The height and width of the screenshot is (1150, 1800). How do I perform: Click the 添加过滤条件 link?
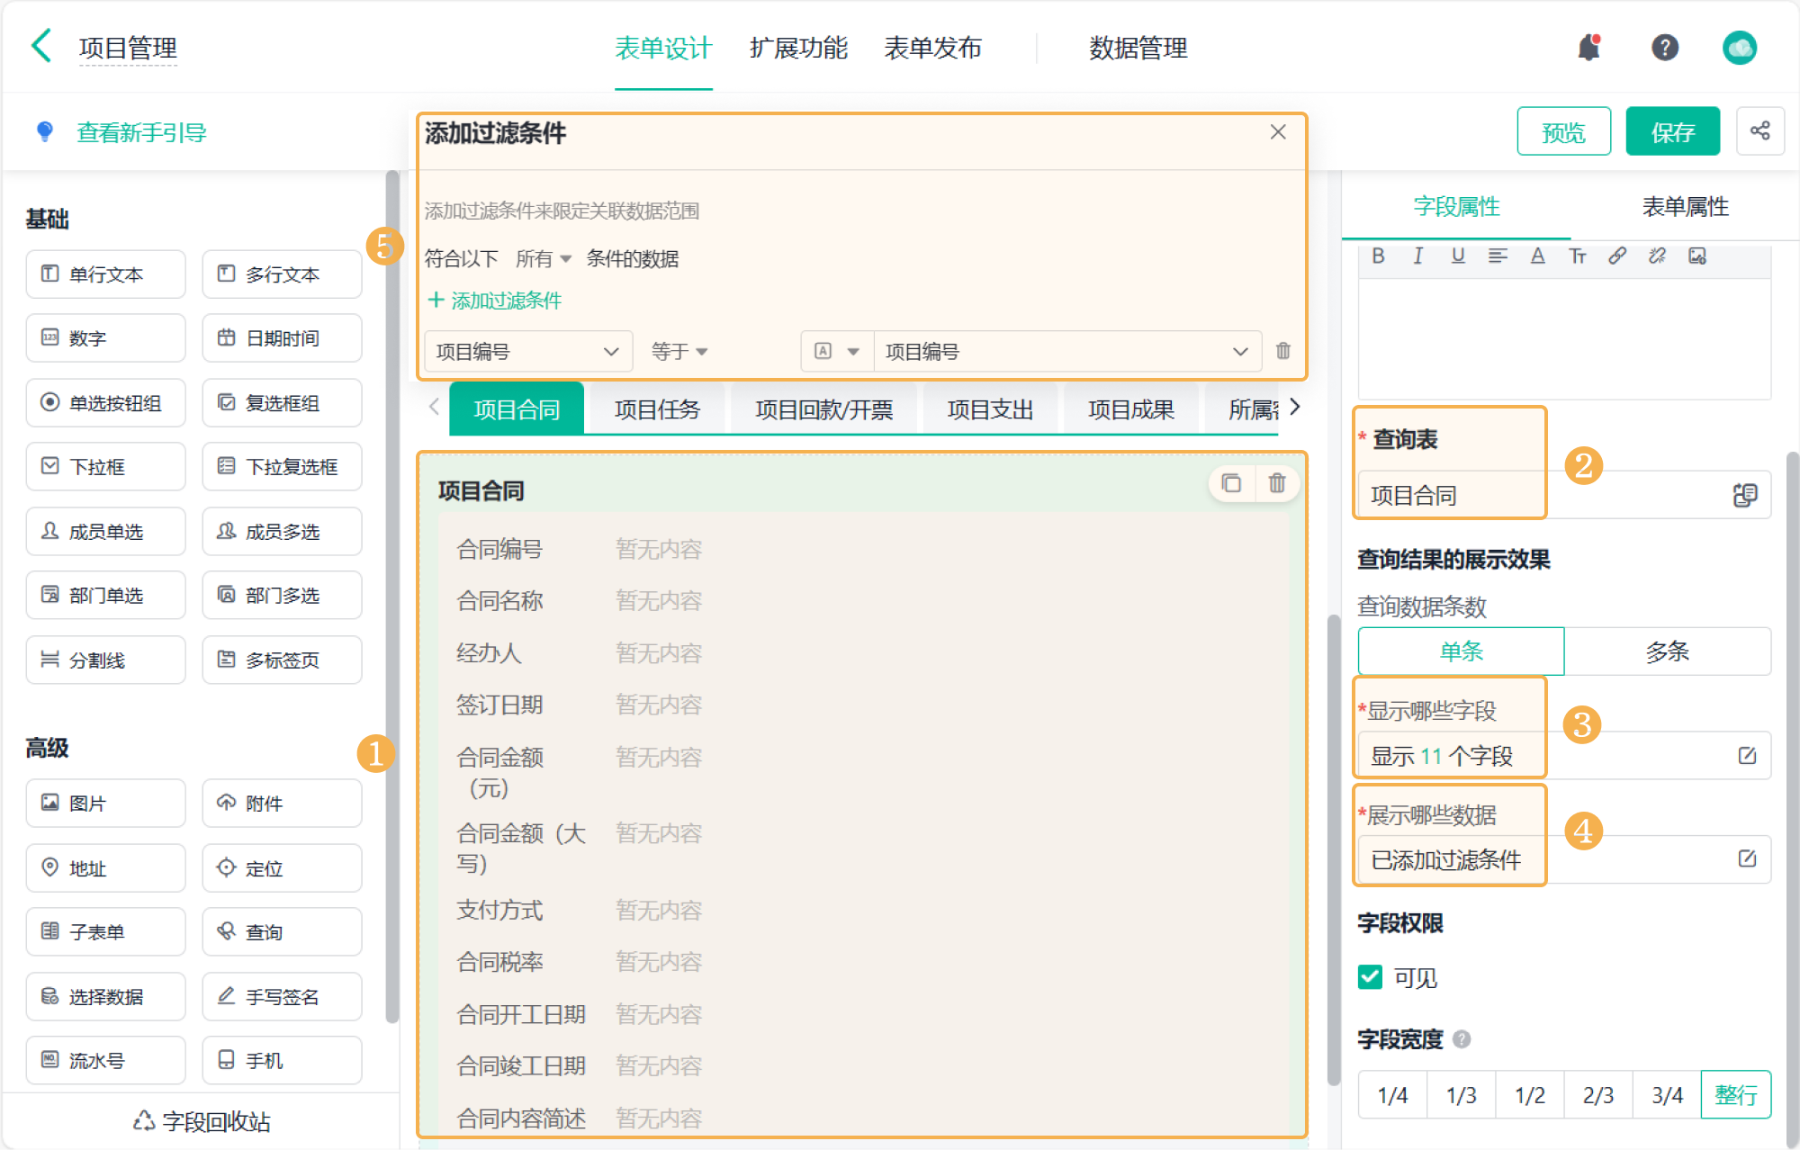(x=496, y=301)
